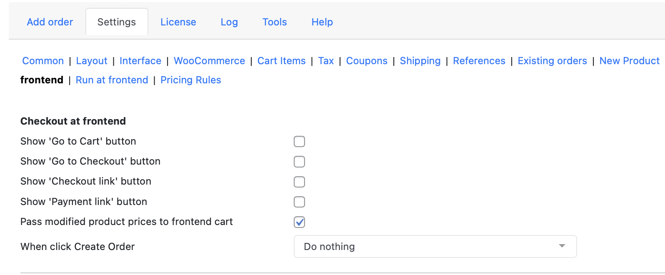Open the Tax settings section
Viewport: 665px width, 275px height.
click(326, 61)
